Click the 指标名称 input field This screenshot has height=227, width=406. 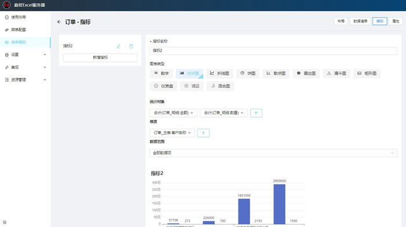pos(273,51)
